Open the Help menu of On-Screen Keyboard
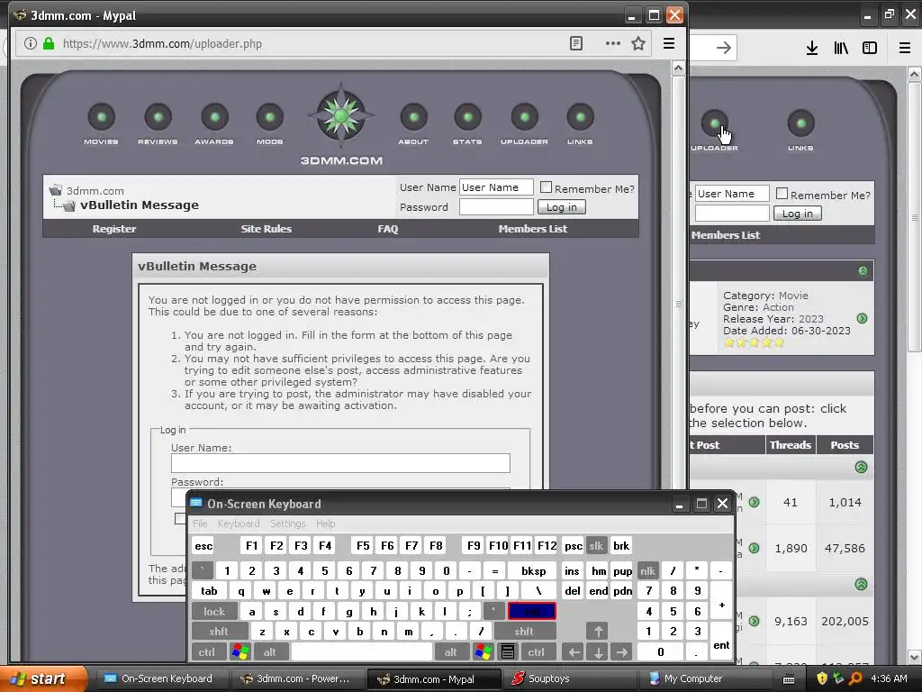Image resolution: width=922 pixels, height=692 pixels. click(326, 524)
